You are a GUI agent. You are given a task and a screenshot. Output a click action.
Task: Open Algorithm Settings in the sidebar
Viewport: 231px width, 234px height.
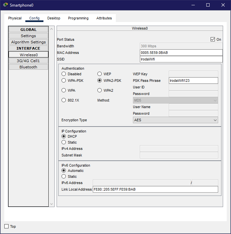(x=28, y=42)
